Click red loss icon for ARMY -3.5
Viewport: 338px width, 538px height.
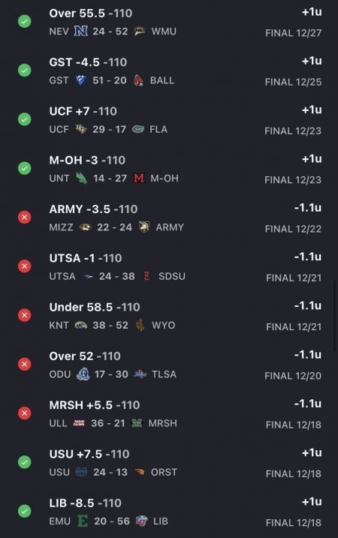tap(24, 217)
